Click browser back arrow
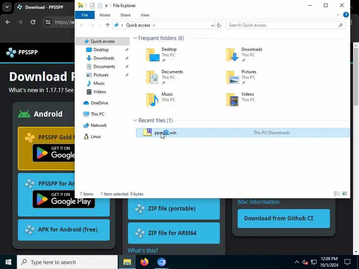 point(8,22)
